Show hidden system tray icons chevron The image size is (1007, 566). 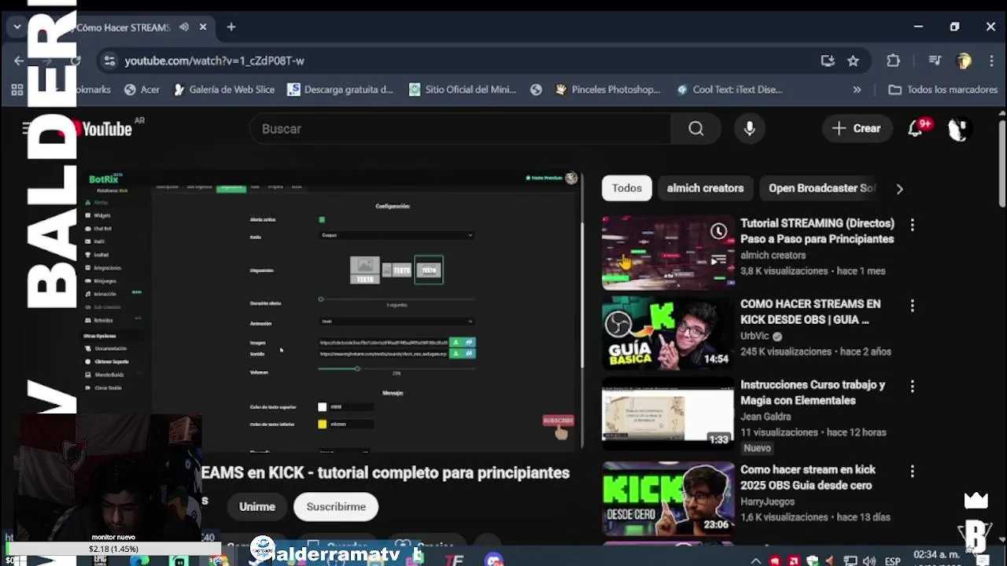tap(755, 561)
